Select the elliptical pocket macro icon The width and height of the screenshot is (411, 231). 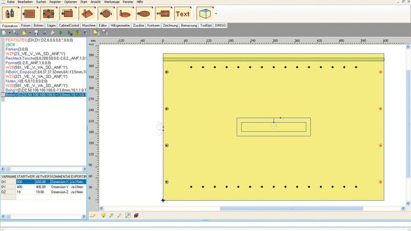(145, 13)
